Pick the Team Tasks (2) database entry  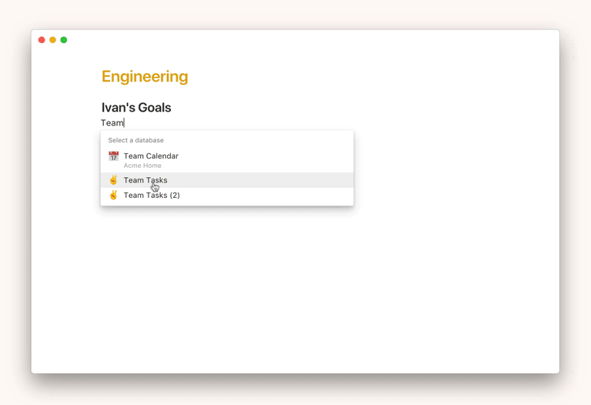pos(152,195)
